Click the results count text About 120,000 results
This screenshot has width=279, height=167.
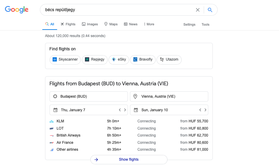click(75, 36)
